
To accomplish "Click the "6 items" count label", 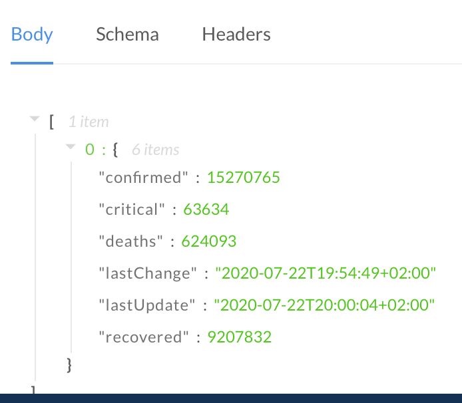I will pyautogui.click(x=155, y=150).
